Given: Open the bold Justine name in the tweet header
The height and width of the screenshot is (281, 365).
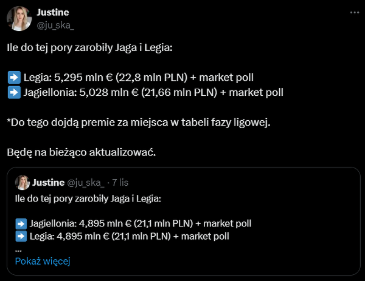Looking at the screenshot, I should (x=53, y=12).
